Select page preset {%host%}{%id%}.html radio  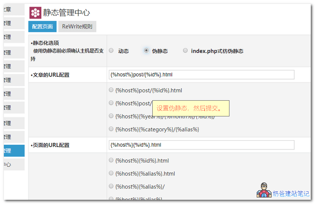coord(111,160)
